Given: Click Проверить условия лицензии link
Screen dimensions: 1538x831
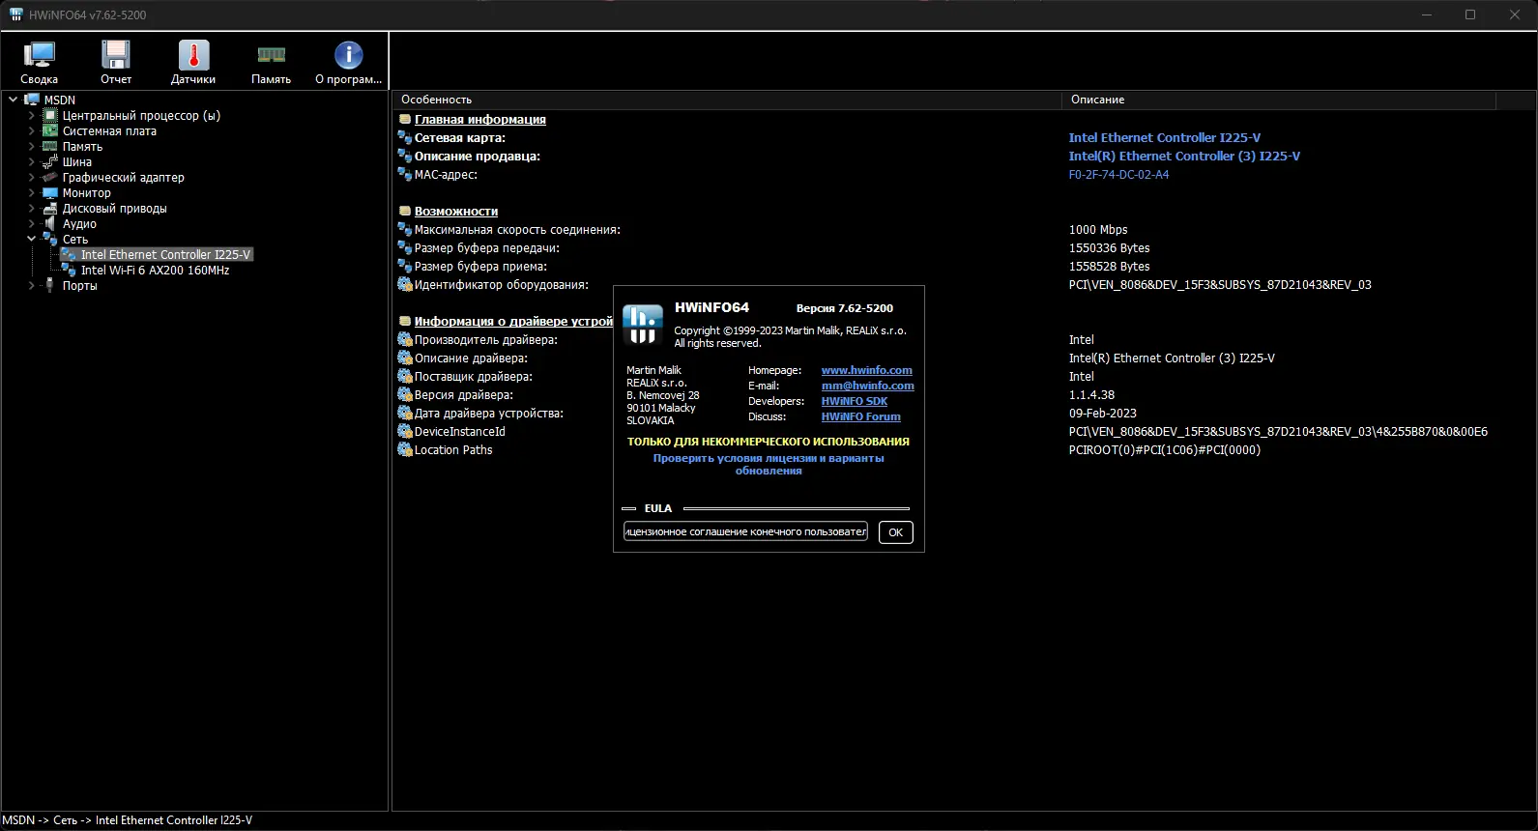Looking at the screenshot, I should (769, 464).
